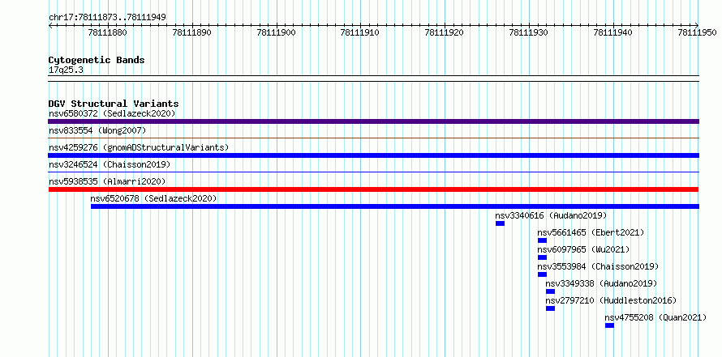Image resolution: width=722 pixels, height=357 pixels.
Task: Open the nsv2797210 (Huddleston2016) label
Action: [611, 300]
